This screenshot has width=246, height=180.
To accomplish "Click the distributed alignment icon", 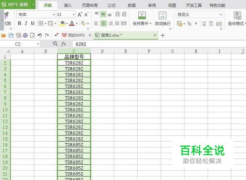I will 124,24.
